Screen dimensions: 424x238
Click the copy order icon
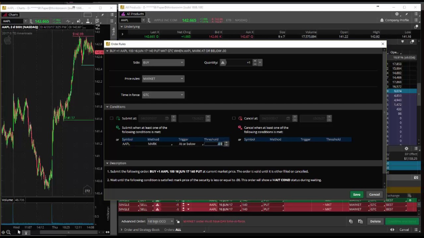point(351,221)
